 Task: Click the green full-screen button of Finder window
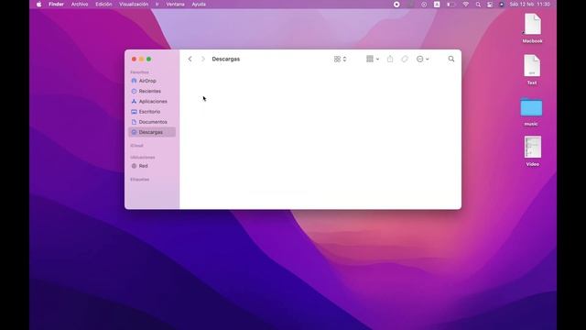coord(148,59)
